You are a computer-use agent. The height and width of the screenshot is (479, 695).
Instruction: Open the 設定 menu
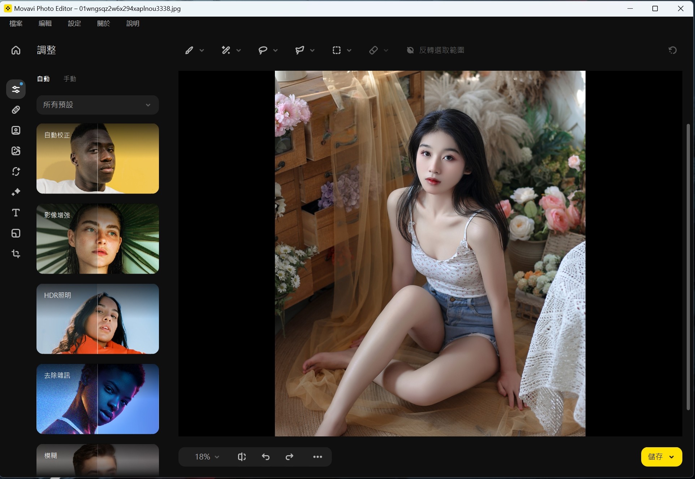[74, 23]
